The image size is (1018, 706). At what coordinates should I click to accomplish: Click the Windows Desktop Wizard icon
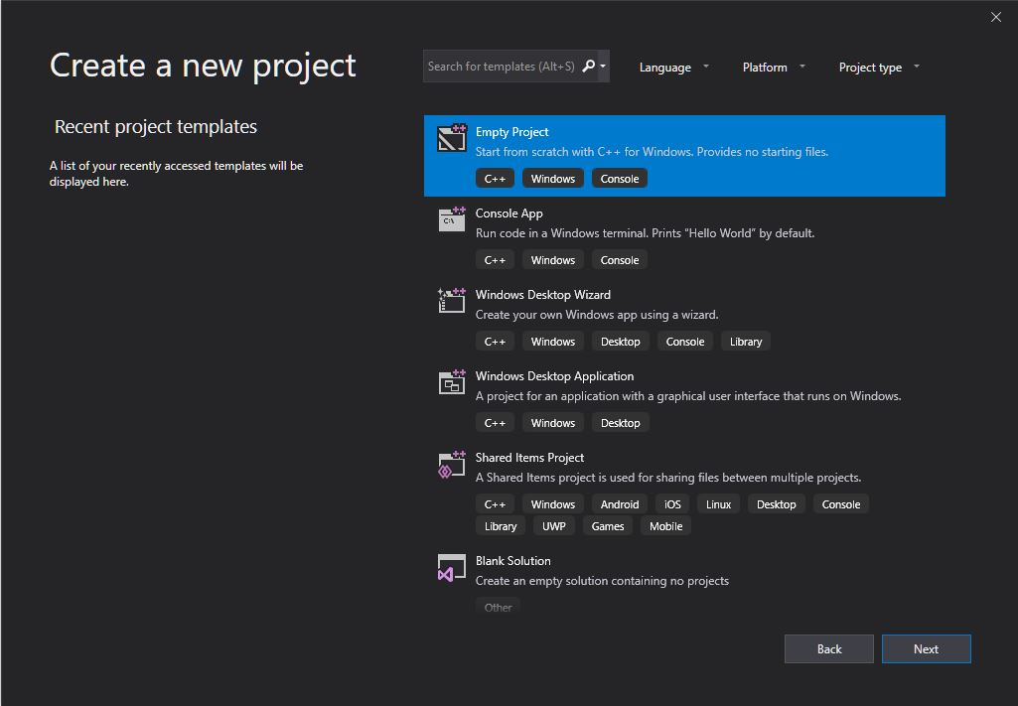pos(452,301)
